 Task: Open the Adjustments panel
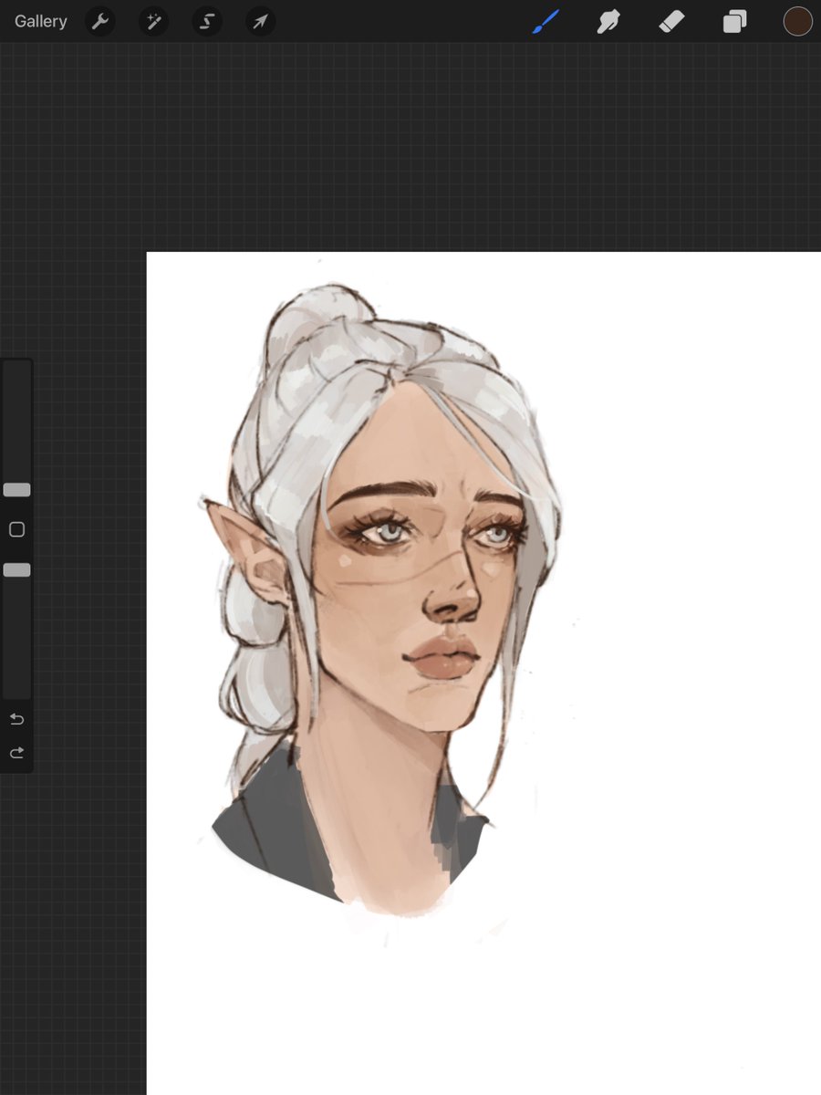point(152,21)
